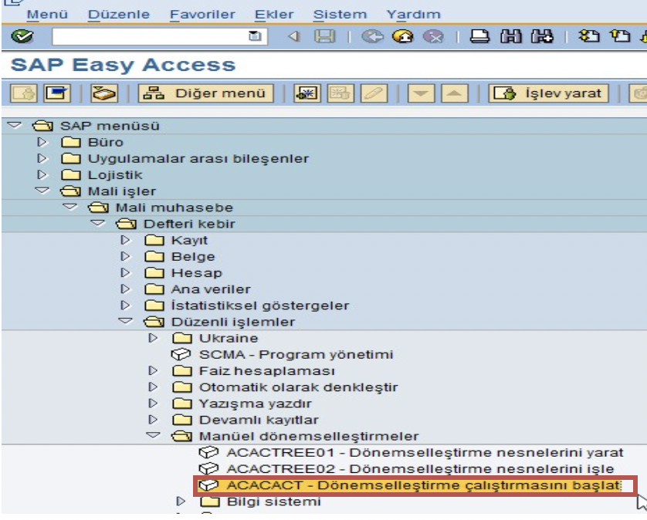
Task: Click the SCMA transaction cube icon
Action: (181, 355)
